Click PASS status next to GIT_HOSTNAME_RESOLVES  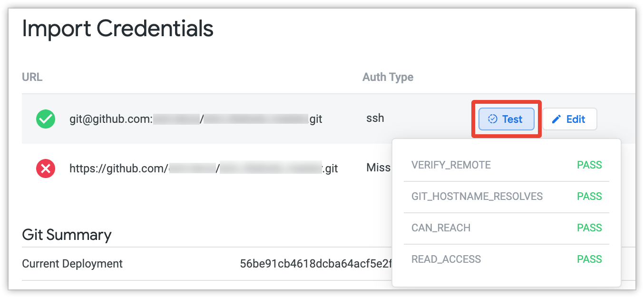(589, 197)
